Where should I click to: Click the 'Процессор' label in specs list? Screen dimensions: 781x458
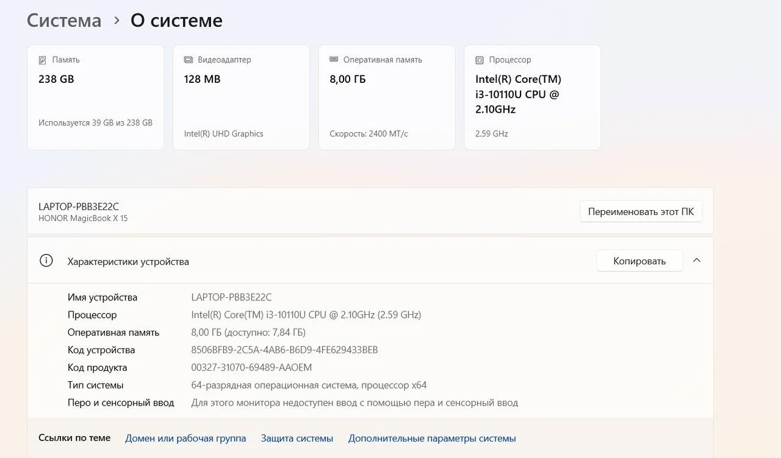[92, 315]
